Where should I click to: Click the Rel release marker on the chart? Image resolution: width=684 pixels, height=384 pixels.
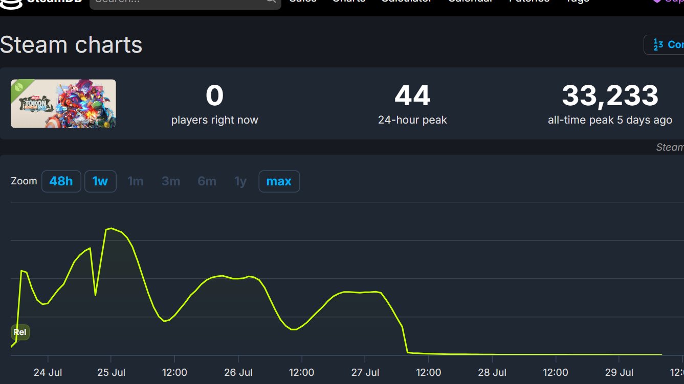20,332
